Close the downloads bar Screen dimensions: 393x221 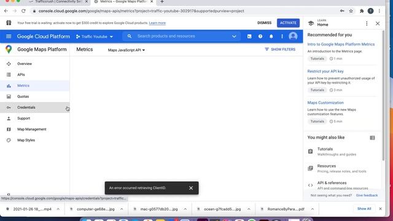[x=380, y=209]
